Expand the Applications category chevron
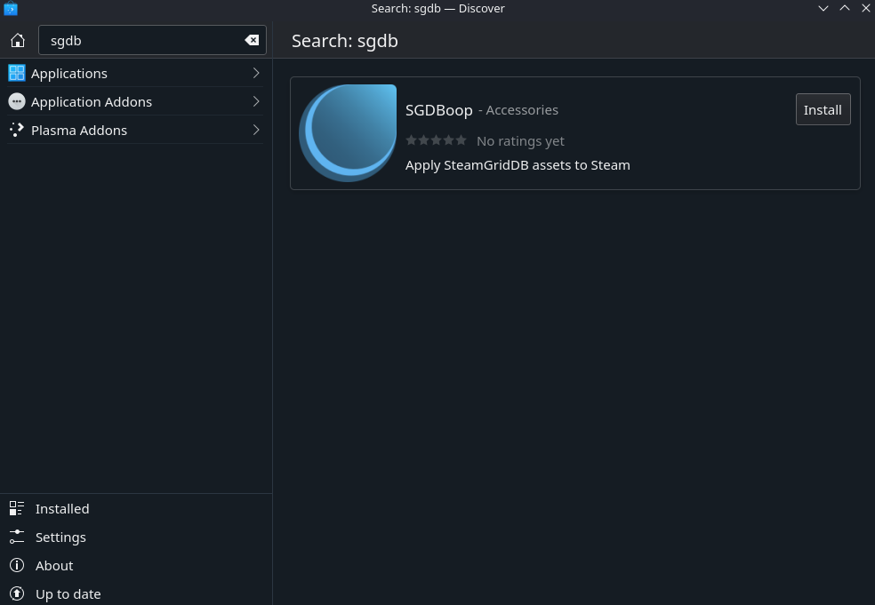This screenshot has width=875, height=605. click(256, 73)
